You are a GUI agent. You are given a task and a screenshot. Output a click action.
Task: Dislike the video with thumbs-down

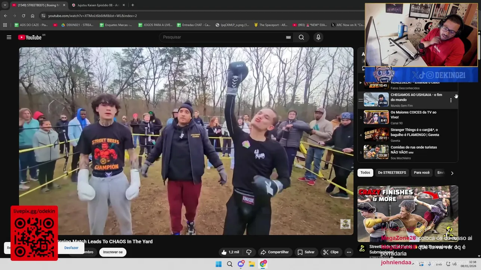[249, 252]
